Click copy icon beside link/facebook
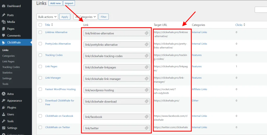The height and width of the screenshot is (135, 267). pos(147,117)
